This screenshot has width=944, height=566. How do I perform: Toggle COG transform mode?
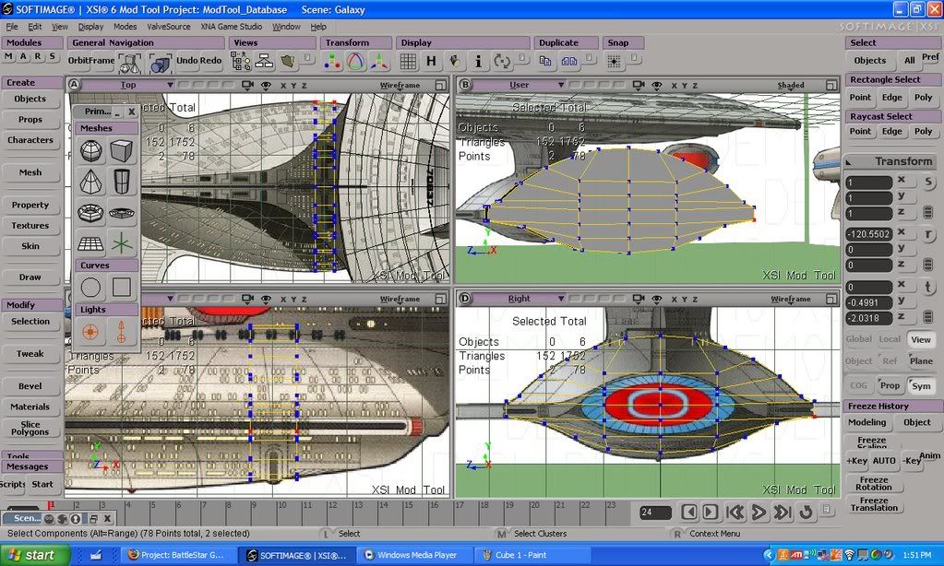point(858,386)
